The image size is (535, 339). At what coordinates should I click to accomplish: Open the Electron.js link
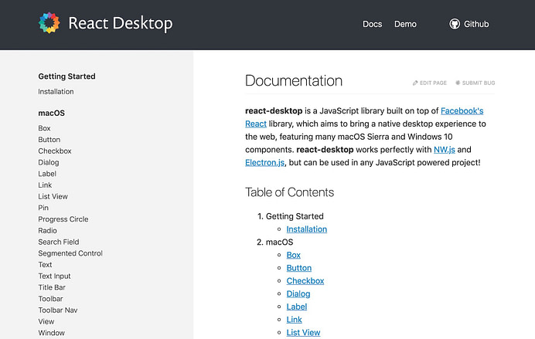click(x=264, y=163)
